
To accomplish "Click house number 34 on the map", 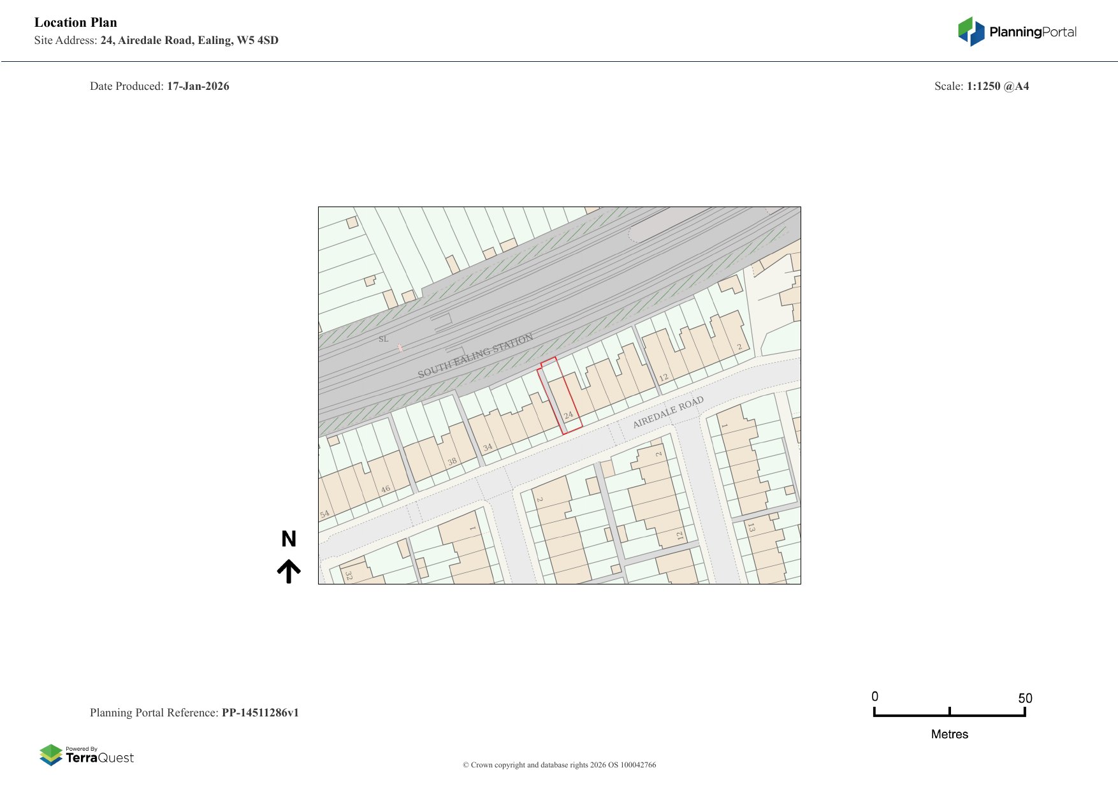I will (488, 447).
